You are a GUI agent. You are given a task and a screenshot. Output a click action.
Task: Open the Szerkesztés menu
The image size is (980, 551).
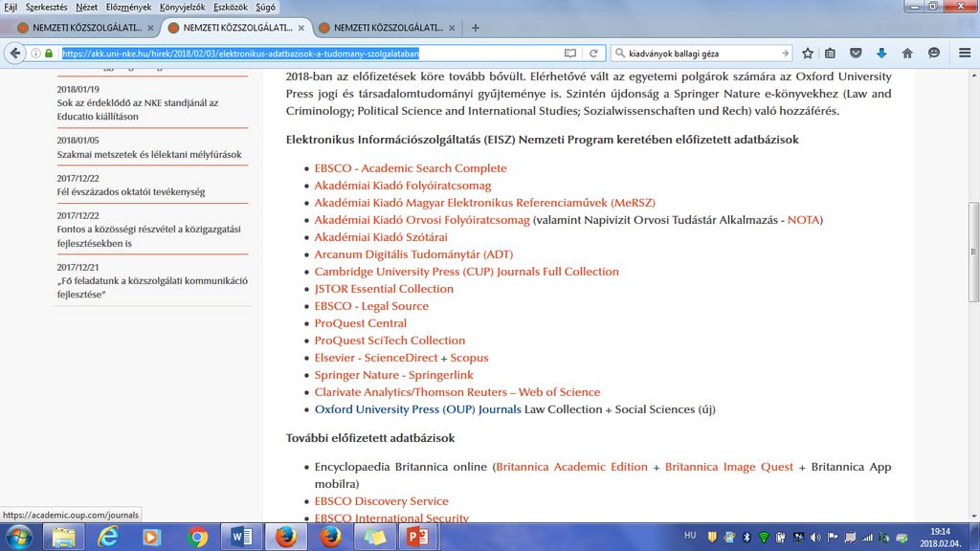pyautogui.click(x=46, y=7)
